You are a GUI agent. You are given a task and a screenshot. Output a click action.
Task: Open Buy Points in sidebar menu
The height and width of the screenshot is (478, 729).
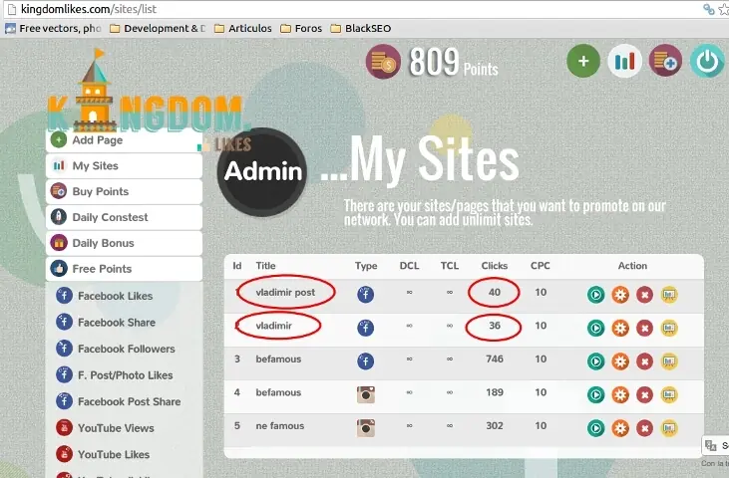pyautogui.click(x=124, y=191)
